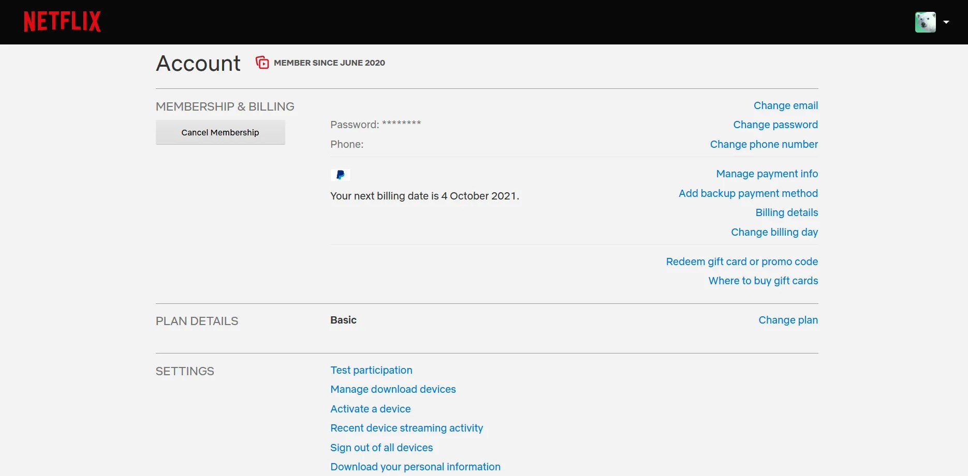Click the Cancel Membership button
The height and width of the screenshot is (476, 968).
click(219, 132)
